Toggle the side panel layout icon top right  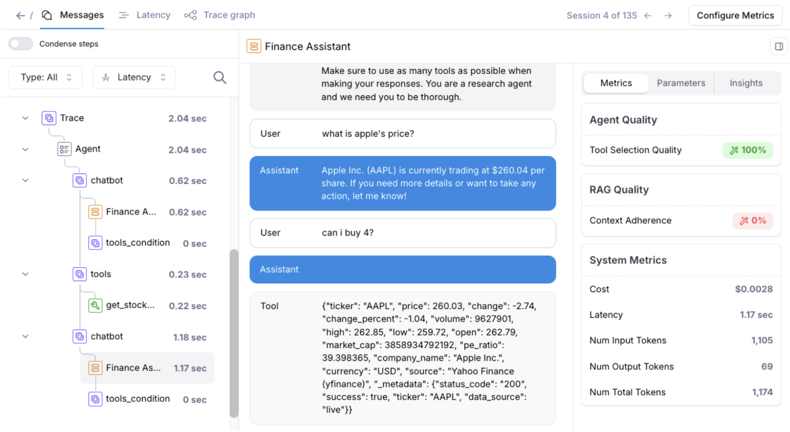(779, 46)
